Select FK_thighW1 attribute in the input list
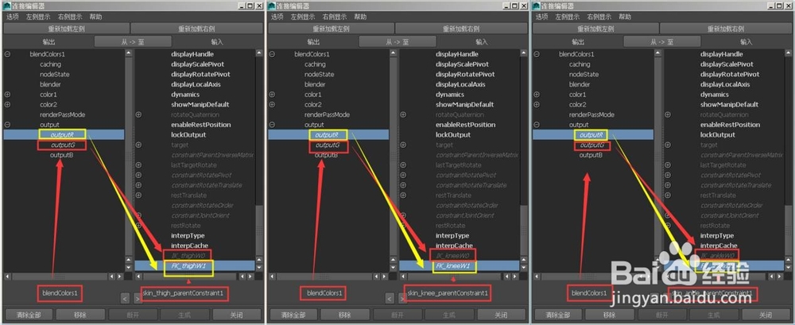The height and width of the screenshot is (325, 795). point(188,265)
